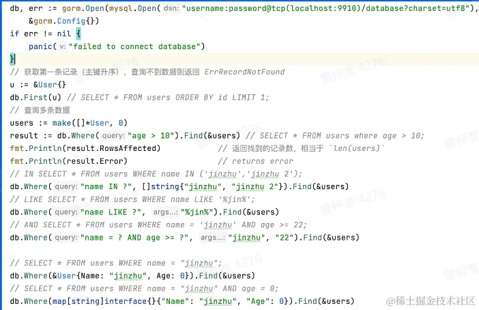Click the "Age": 0 map entry
The image size is (479, 310).
(265, 301)
